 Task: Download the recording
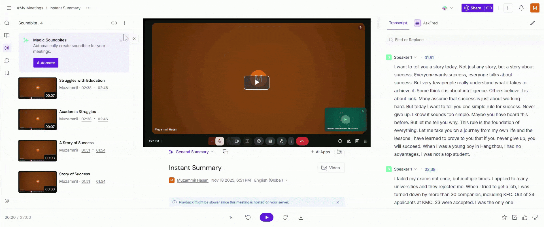pos(301,217)
